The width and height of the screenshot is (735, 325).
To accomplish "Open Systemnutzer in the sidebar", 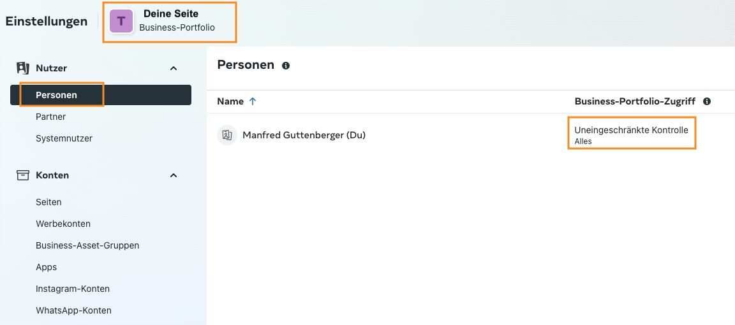I will 64,138.
